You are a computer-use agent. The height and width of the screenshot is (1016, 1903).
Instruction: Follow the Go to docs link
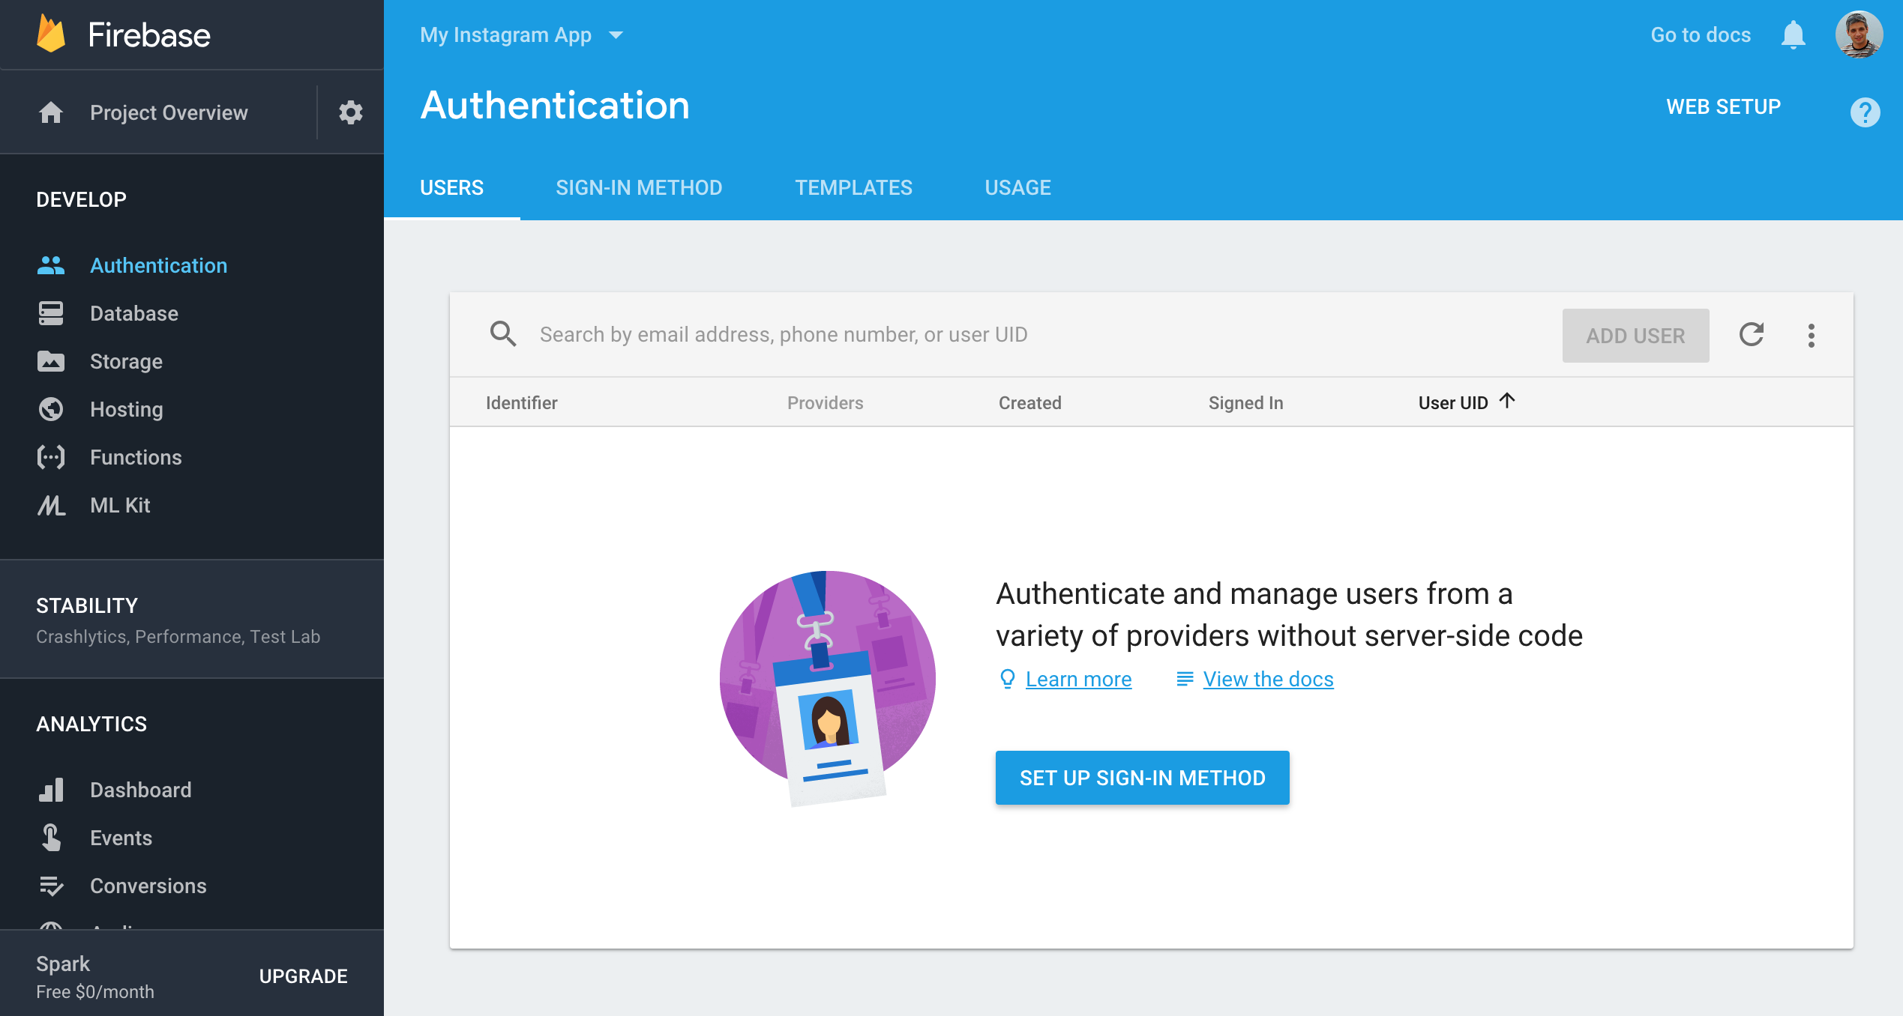(1701, 35)
